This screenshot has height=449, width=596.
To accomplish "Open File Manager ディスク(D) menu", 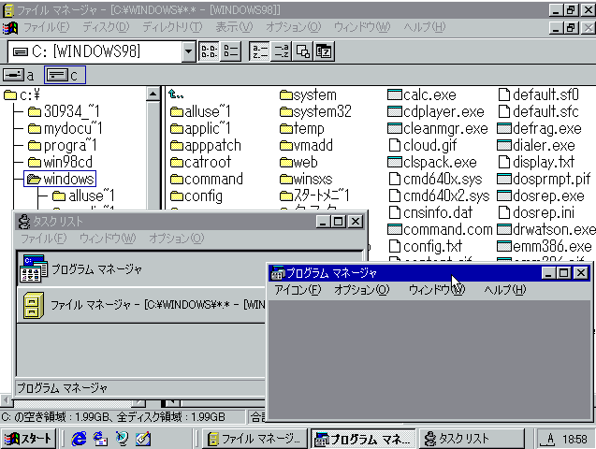I will [x=106, y=27].
